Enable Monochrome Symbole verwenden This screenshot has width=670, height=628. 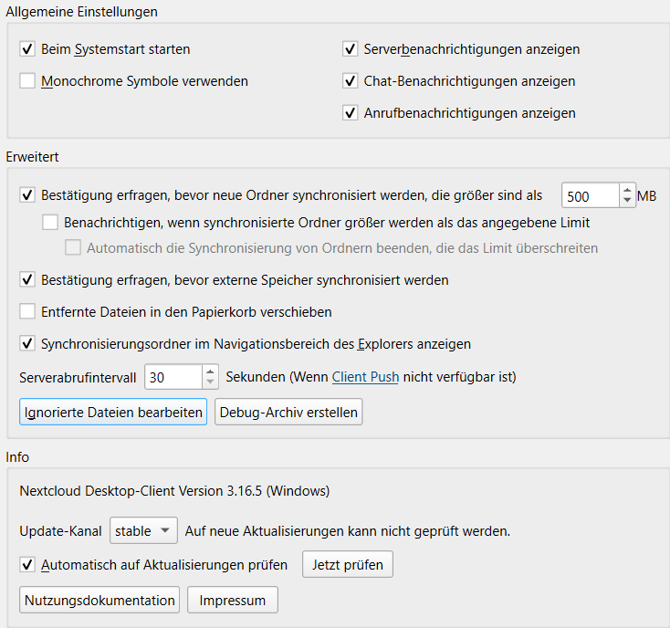pyautogui.click(x=27, y=80)
